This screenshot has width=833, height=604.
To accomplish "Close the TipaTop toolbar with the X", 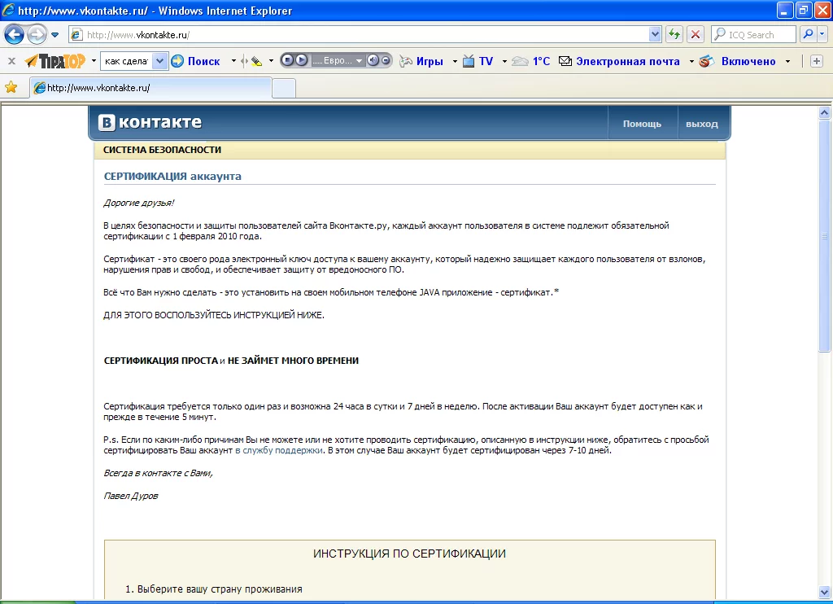I will (11, 61).
